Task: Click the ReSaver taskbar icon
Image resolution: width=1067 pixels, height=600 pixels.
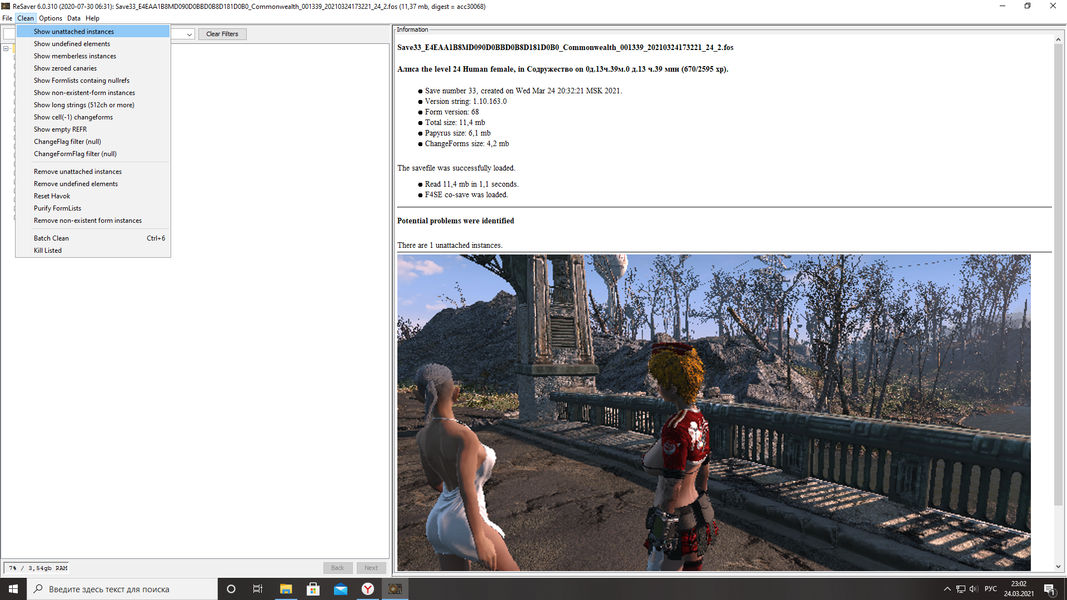Action: [395, 589]
